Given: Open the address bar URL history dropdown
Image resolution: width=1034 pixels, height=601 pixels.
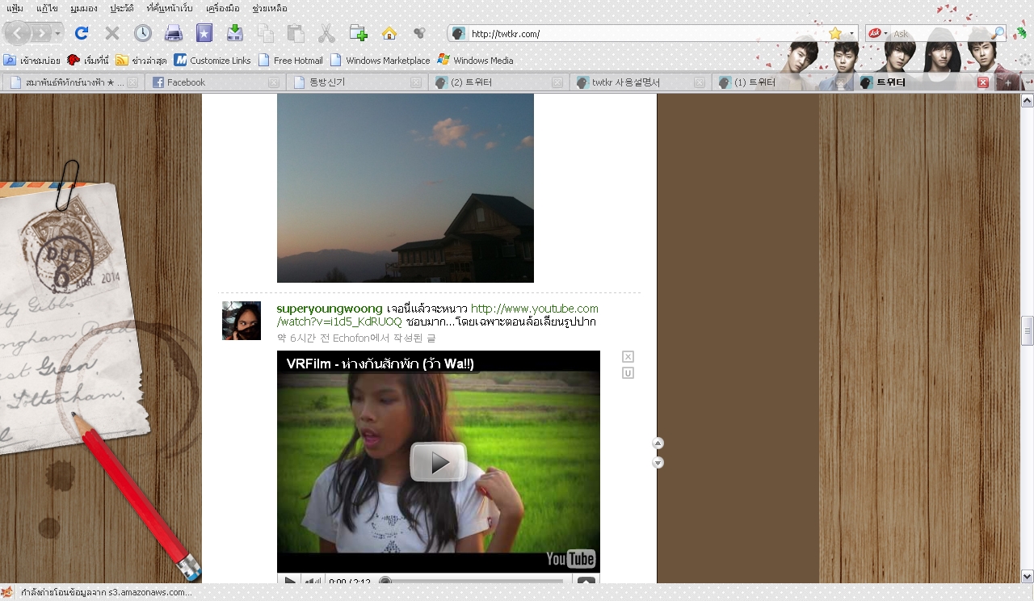Looking at the screenshot, I should (x=851, y=34).
